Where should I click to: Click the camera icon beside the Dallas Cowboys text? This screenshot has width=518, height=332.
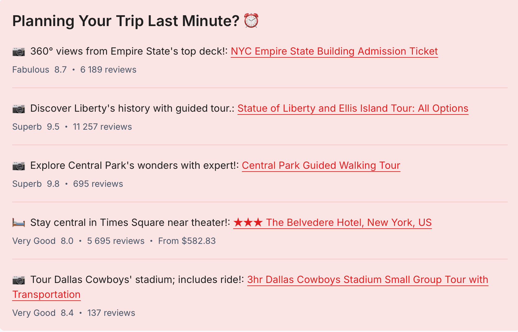[19, 280]
